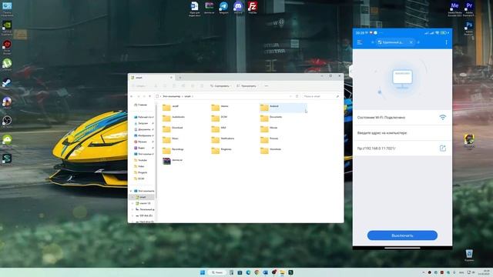The image size is (493, 277).
Task: Open the Explorer 'See more' ellipsis menu
Action: [266, 85]
